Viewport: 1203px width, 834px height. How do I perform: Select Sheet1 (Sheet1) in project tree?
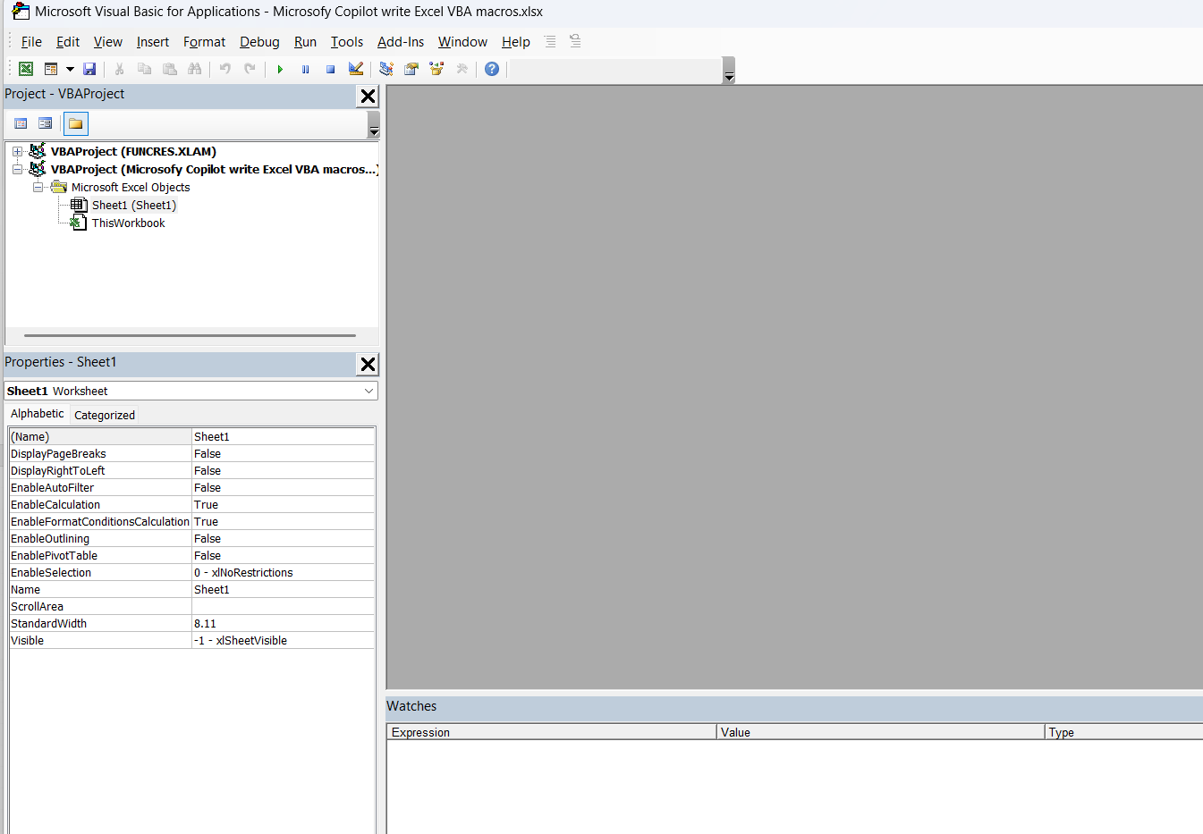134,206
